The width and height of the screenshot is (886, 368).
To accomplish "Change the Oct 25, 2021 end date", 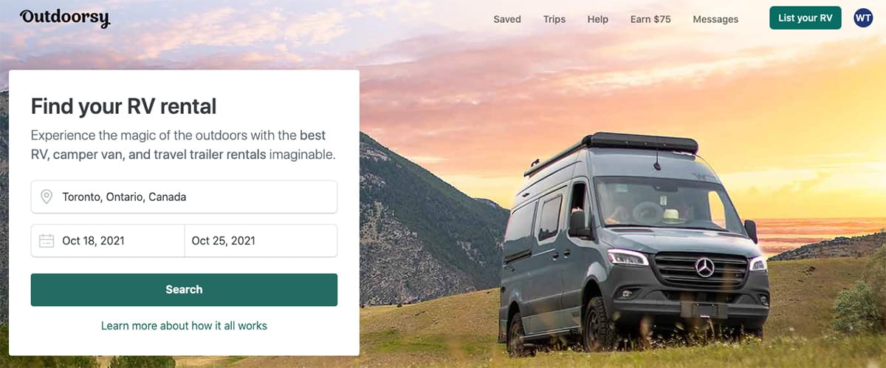I will pos(261,240).
